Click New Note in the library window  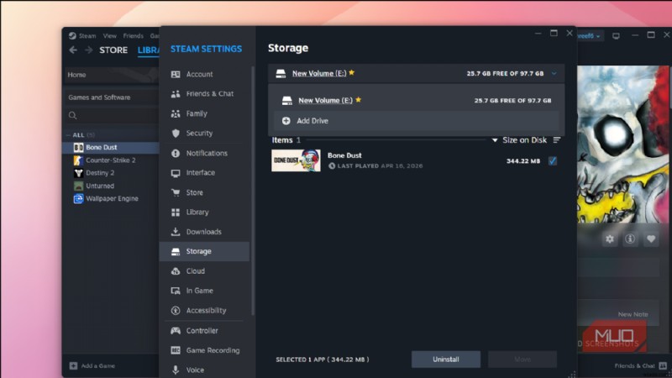(633, 314)
